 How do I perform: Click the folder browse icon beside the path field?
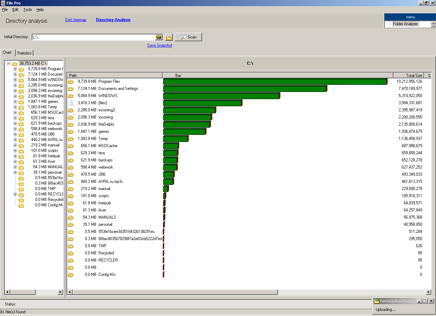click(x=169, y=37)
